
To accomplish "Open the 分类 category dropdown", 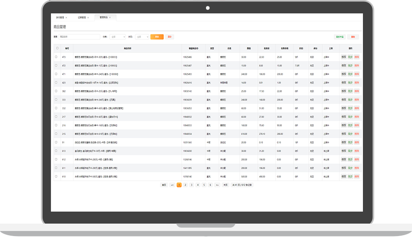I will [118, 37].
